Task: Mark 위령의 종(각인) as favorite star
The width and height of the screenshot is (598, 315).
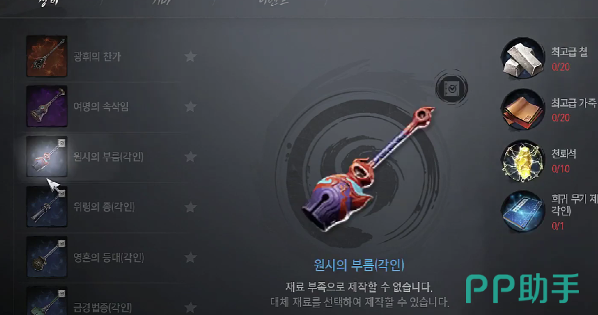Action: pos(190,207)
